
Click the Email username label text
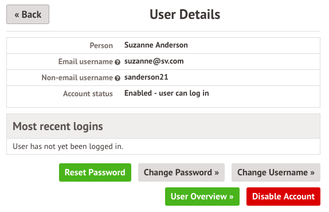85,62
